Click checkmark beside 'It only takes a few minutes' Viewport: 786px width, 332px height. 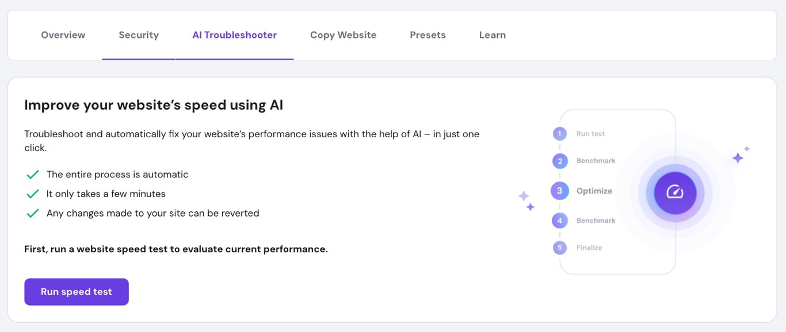[33, 194]
